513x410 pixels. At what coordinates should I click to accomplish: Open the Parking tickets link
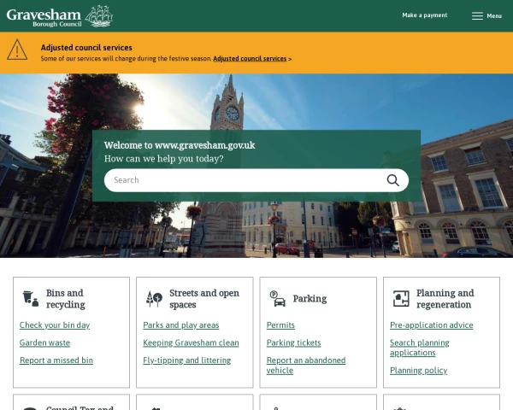pos(293,343)
